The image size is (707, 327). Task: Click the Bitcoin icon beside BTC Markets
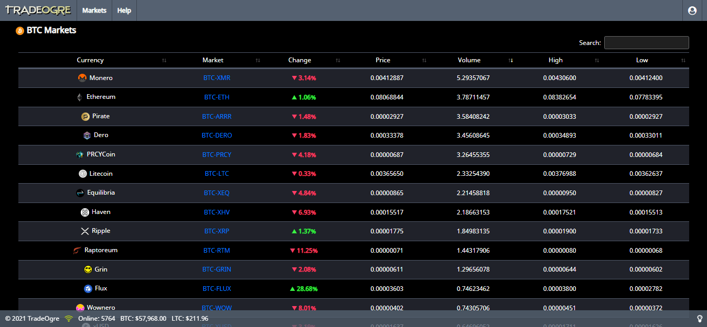tap(20, 31)
